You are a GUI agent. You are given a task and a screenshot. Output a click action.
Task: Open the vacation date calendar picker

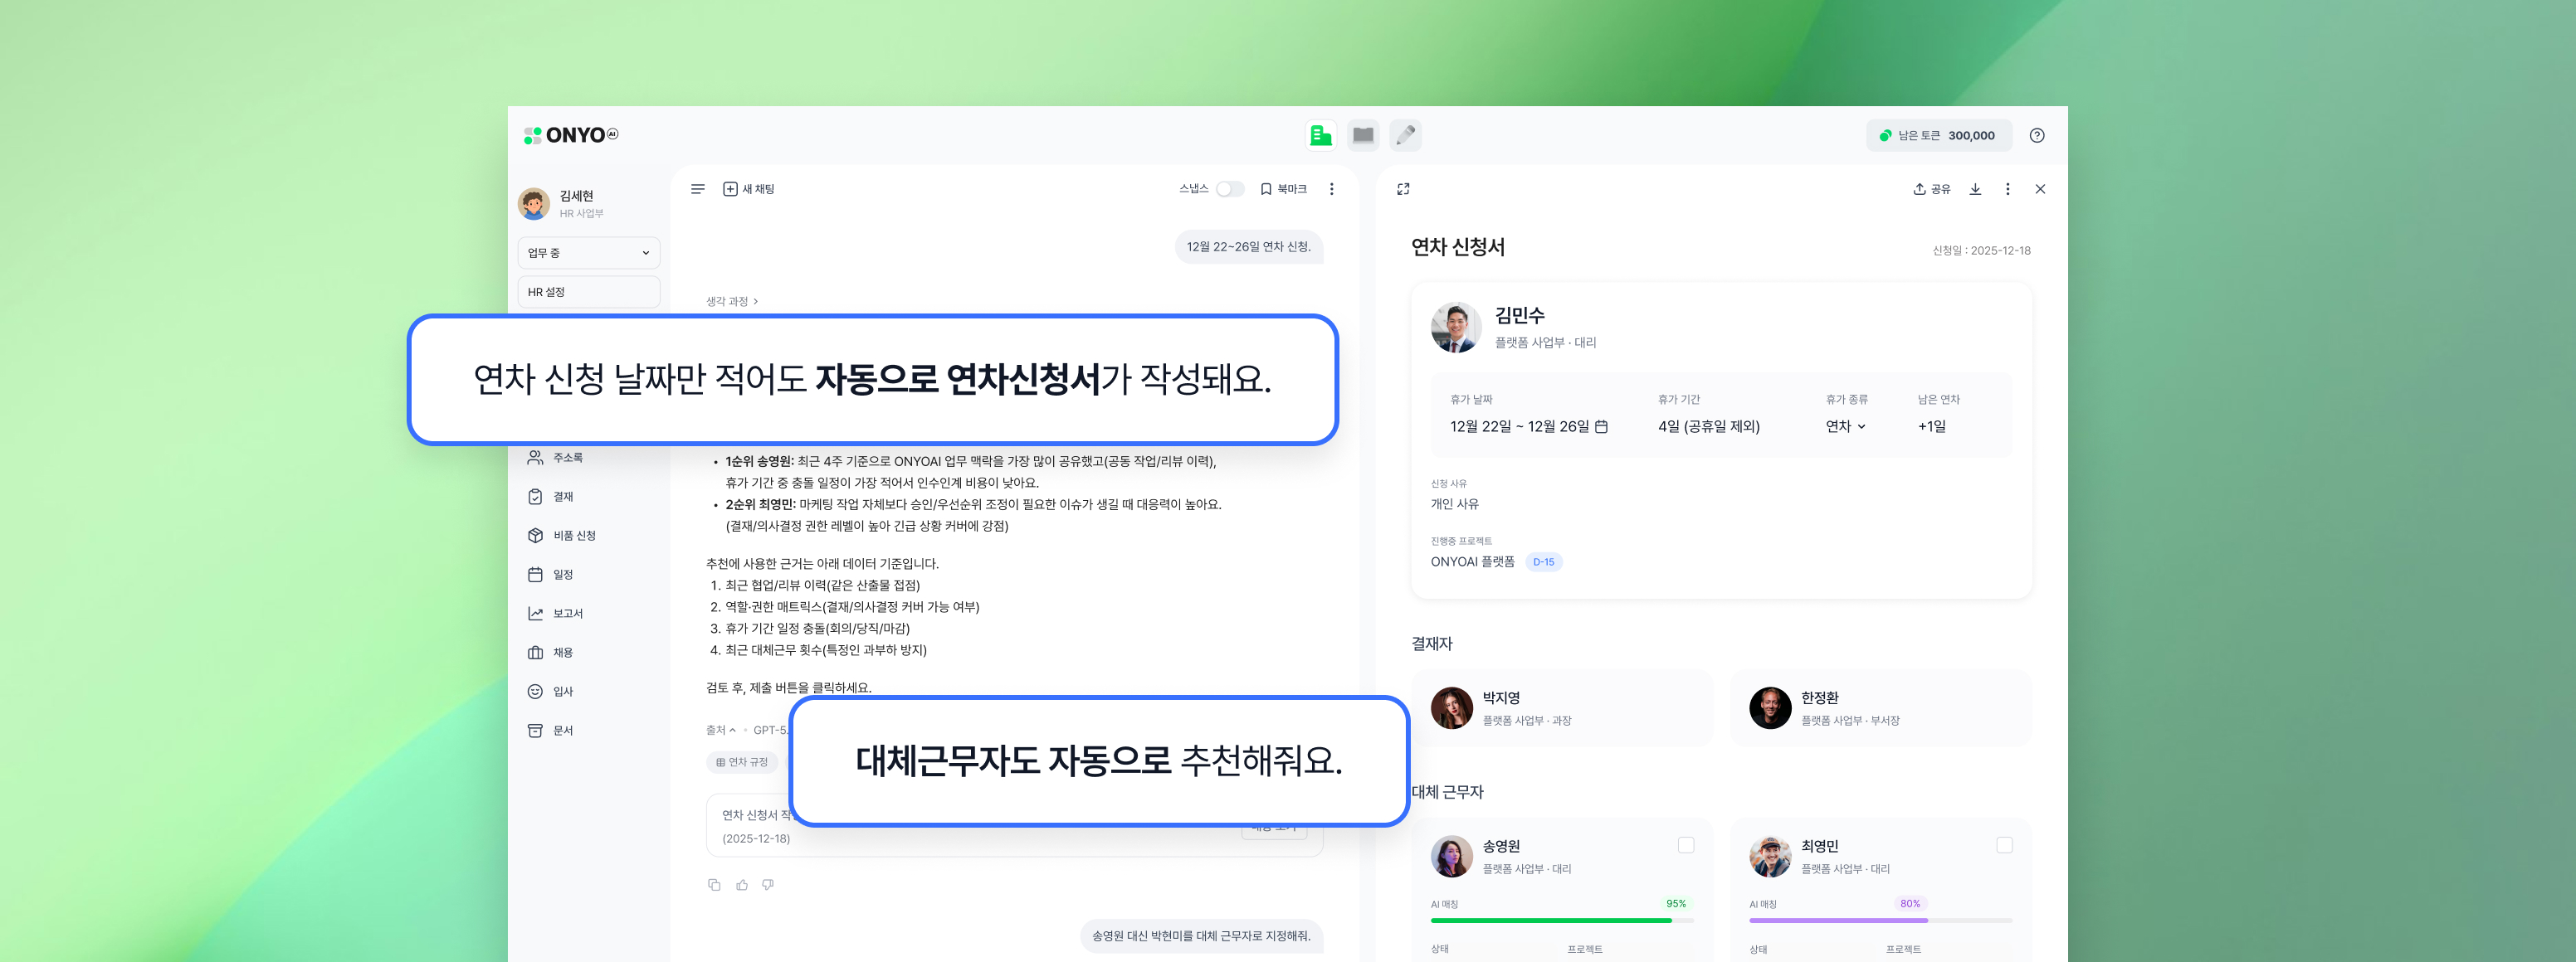pos(1601,426)
